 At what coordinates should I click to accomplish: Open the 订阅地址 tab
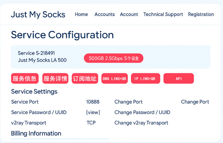[x=85, y=78]
